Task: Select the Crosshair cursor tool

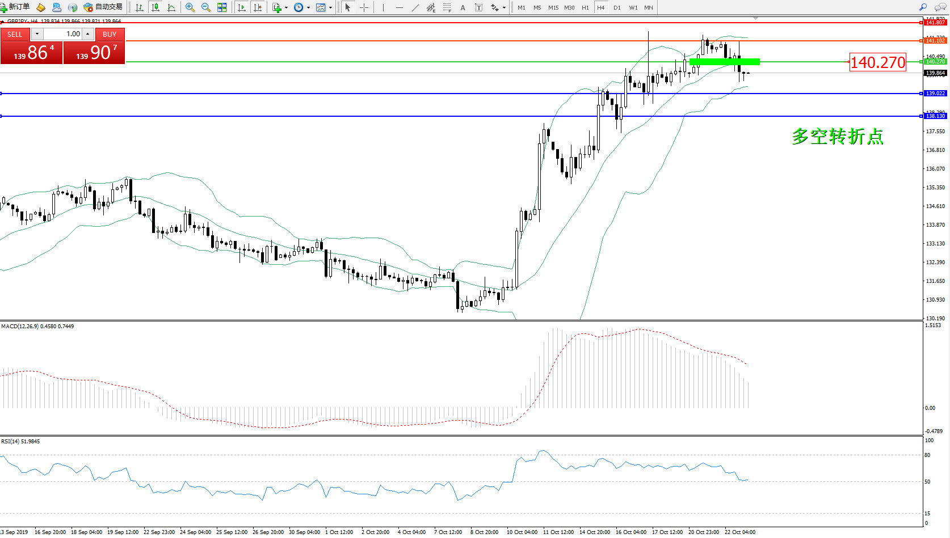Action: tap(364, 7)
